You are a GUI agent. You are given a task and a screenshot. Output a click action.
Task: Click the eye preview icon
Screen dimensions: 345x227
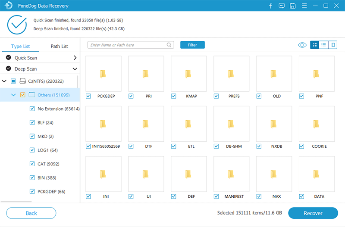[302, 45]
